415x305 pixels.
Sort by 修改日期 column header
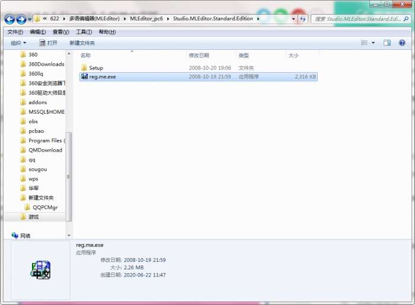(199, 55)
